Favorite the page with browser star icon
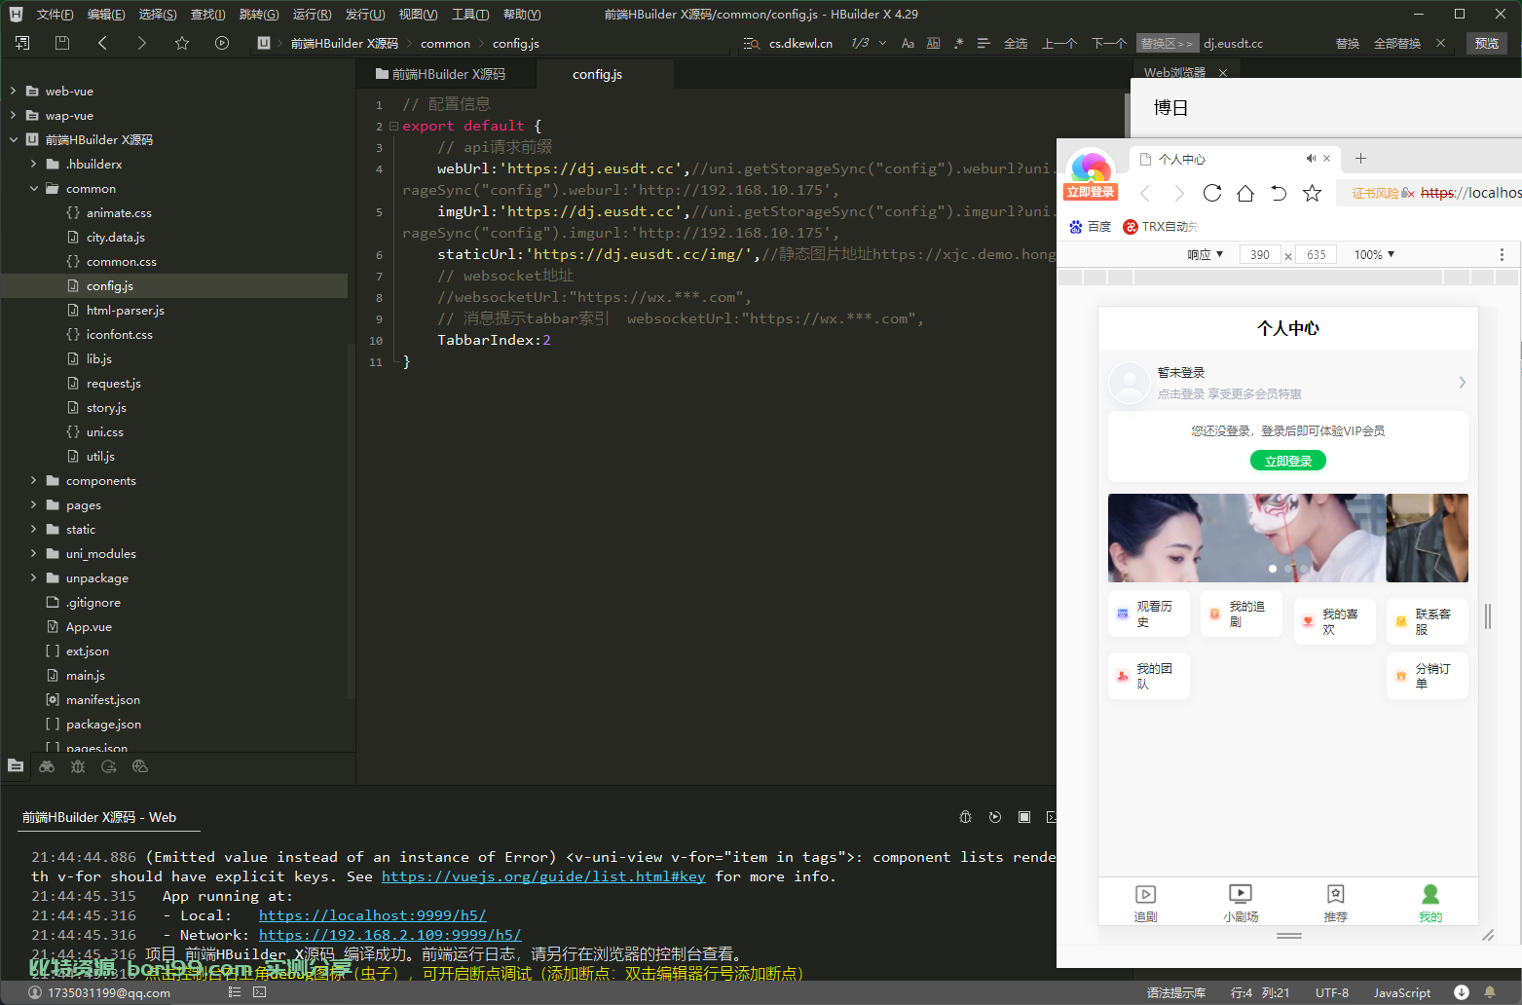 [1313, 193]
